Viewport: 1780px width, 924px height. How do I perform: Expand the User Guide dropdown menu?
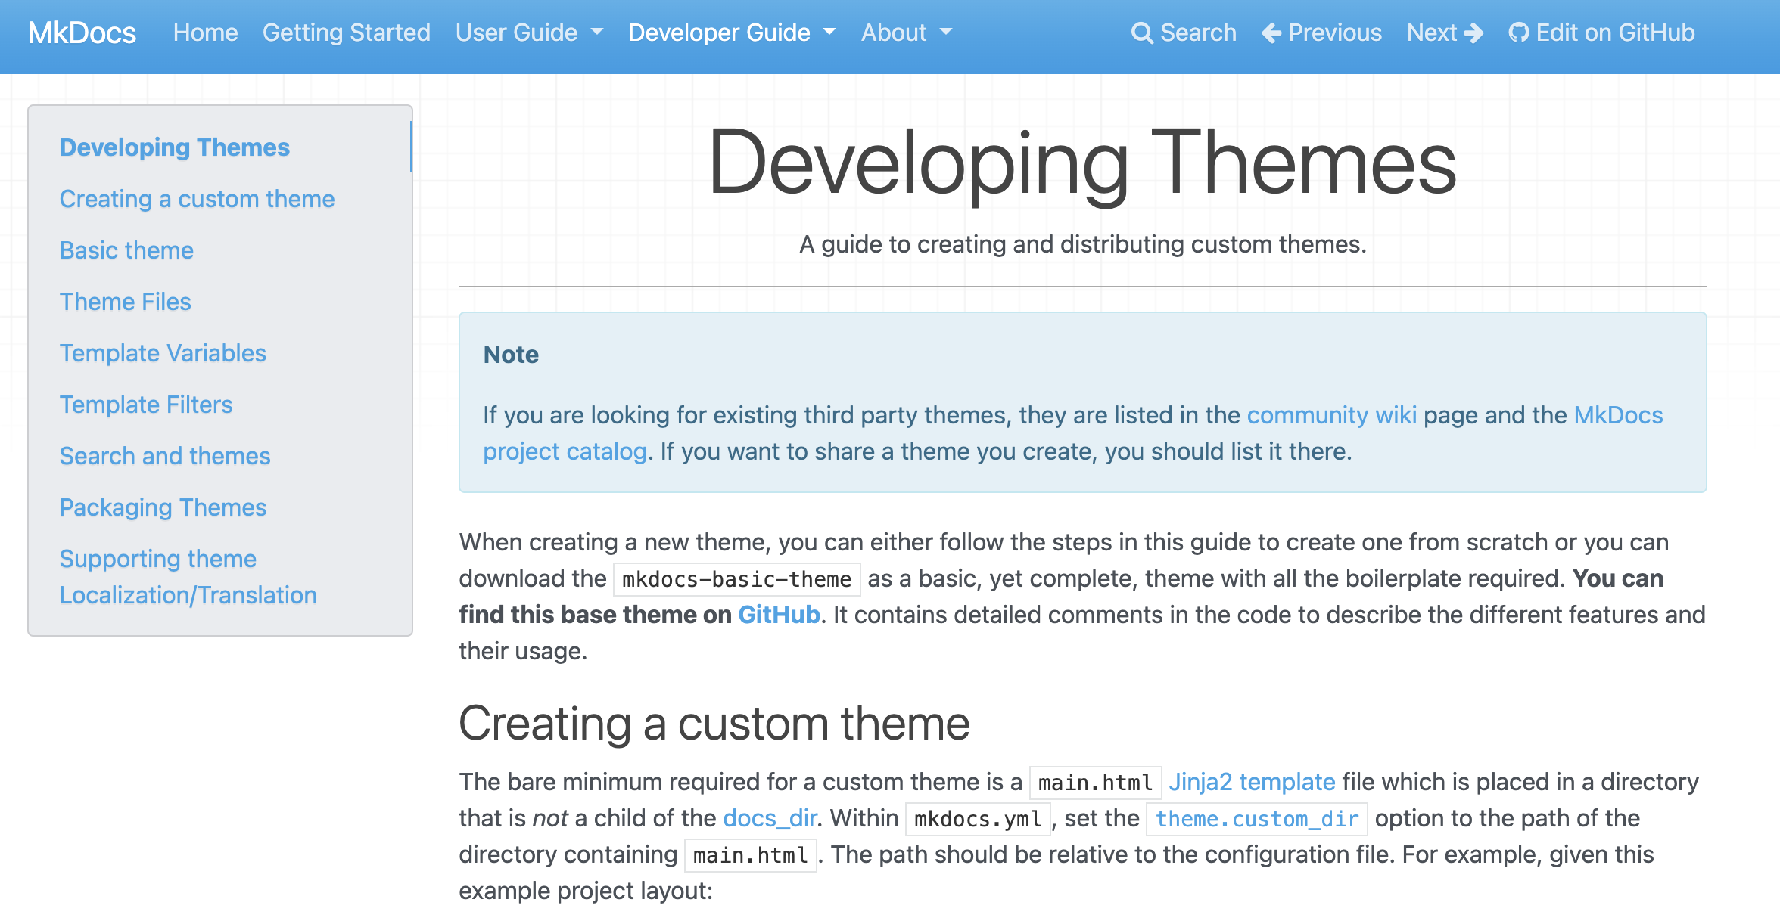click(x=529, y=33)
